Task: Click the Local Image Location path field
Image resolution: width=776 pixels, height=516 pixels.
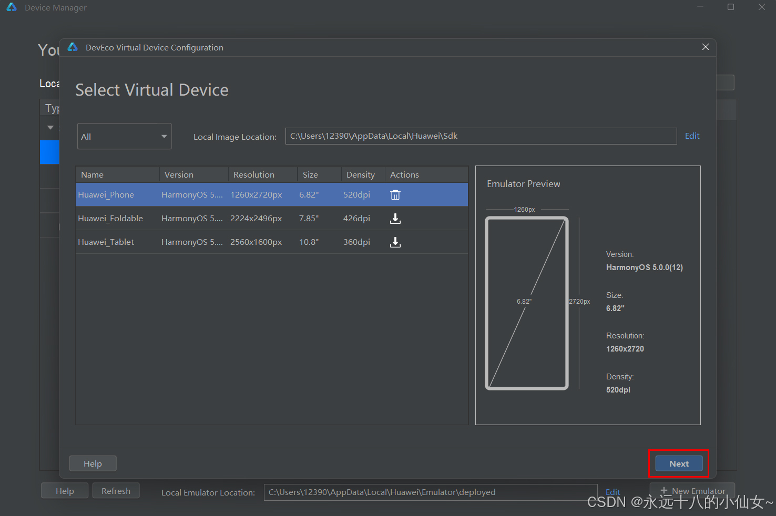Action: (481, 136)
